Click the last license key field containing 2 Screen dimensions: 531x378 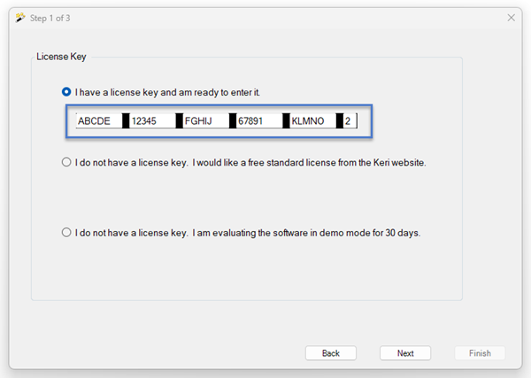(x=350, y=121)
